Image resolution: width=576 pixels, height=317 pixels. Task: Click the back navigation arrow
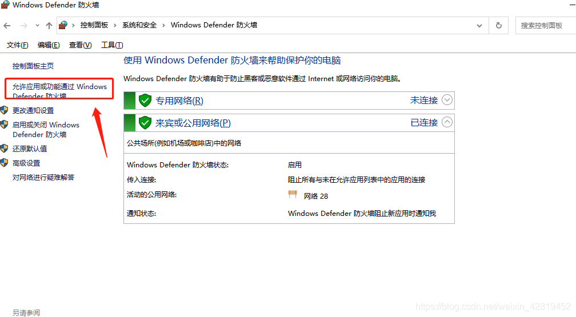pyautogui.click(x=7, y=25)
